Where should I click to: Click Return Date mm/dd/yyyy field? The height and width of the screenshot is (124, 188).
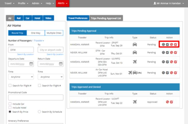tap(51, 64)
